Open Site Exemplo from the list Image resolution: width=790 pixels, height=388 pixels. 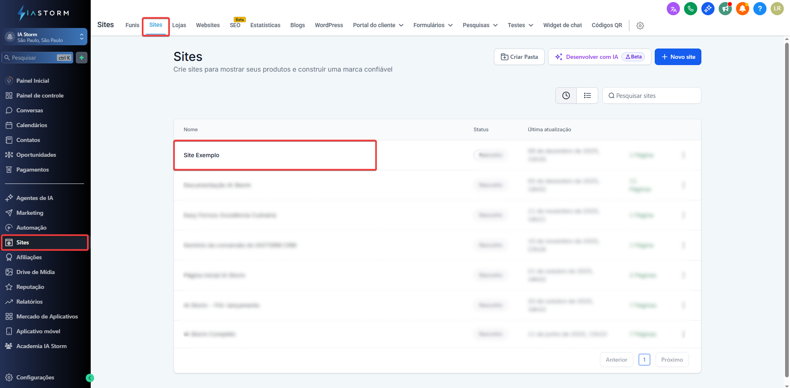tap(202, 155)
